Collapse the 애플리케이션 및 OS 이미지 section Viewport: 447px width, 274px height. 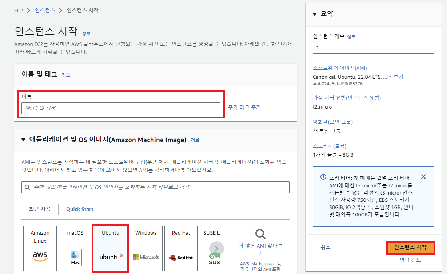(24, 140)
